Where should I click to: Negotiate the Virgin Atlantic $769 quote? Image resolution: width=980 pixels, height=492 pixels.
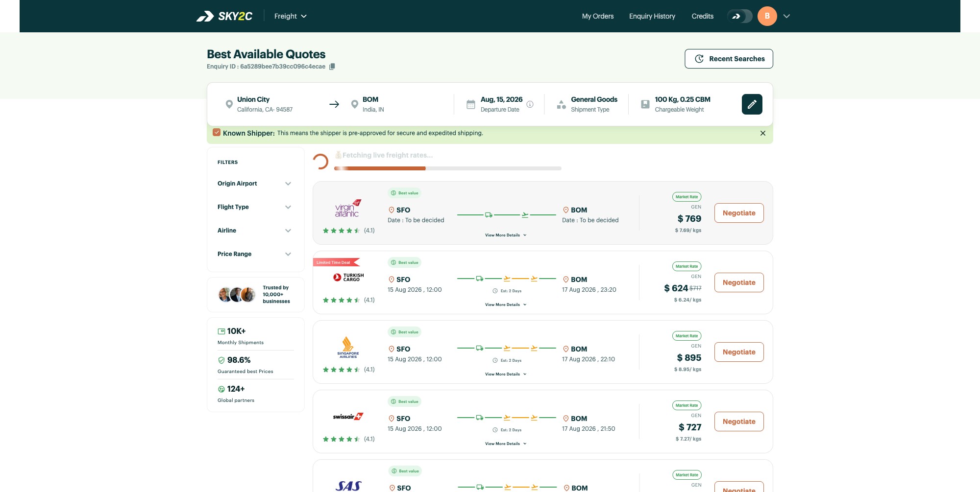739,213
